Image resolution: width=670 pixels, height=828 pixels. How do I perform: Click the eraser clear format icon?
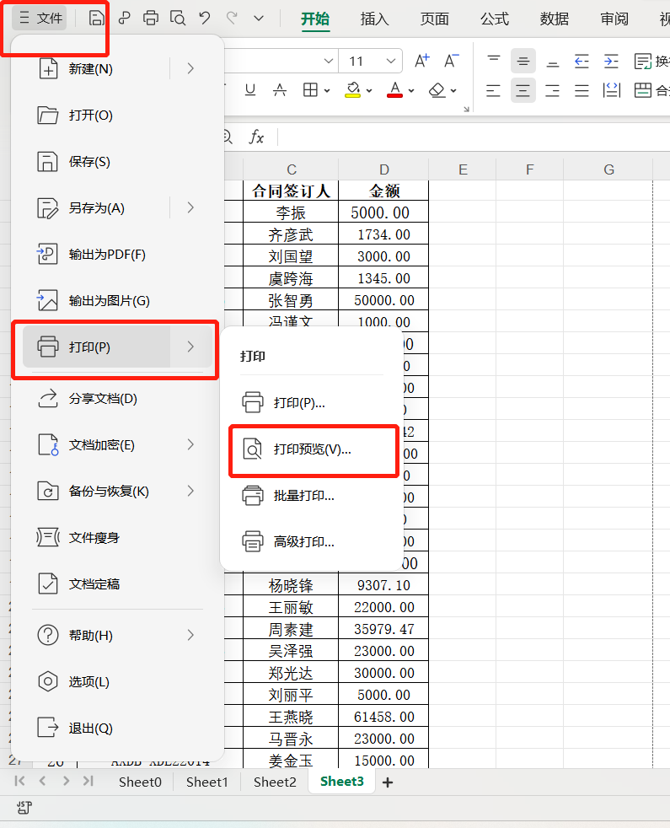(437, 90)
